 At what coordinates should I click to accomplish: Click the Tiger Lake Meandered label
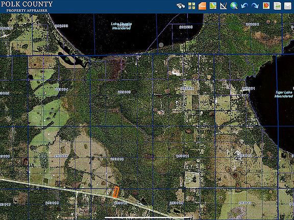[x=284, y=94]
